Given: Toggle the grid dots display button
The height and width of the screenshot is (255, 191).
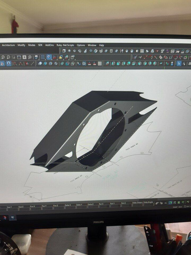Looking at the screenshot, I should click(43, 57).
